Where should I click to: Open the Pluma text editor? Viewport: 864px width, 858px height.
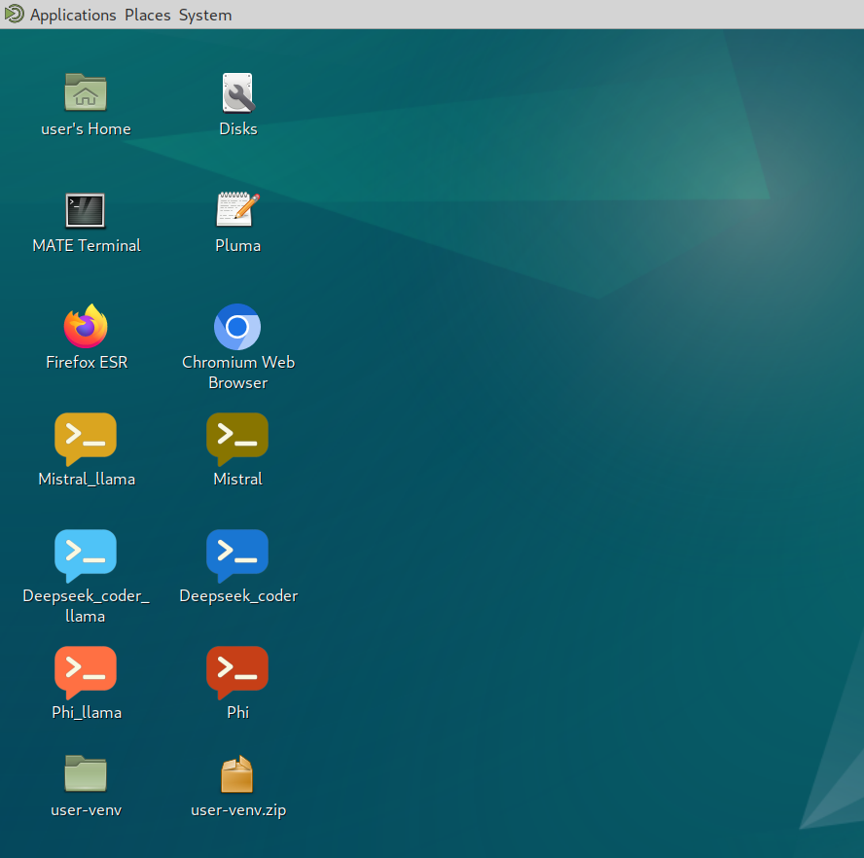point(237,210)
